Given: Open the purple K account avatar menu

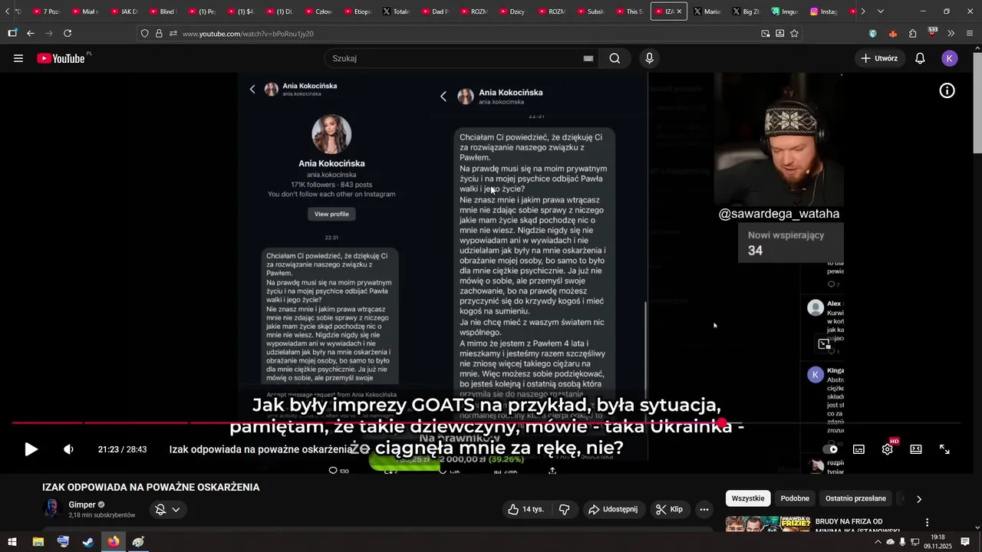Looking at the screenshot, I should (x=950, y=58).
